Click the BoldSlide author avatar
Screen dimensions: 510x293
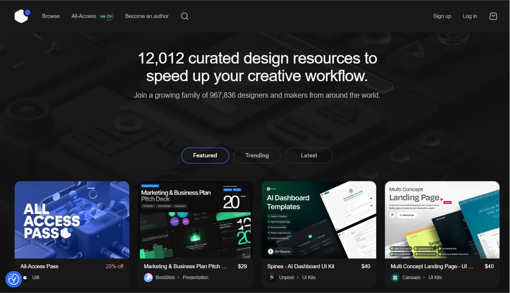coord(148,278)
